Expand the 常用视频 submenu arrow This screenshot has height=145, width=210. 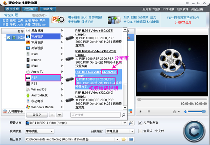click(x=62, y=36)
